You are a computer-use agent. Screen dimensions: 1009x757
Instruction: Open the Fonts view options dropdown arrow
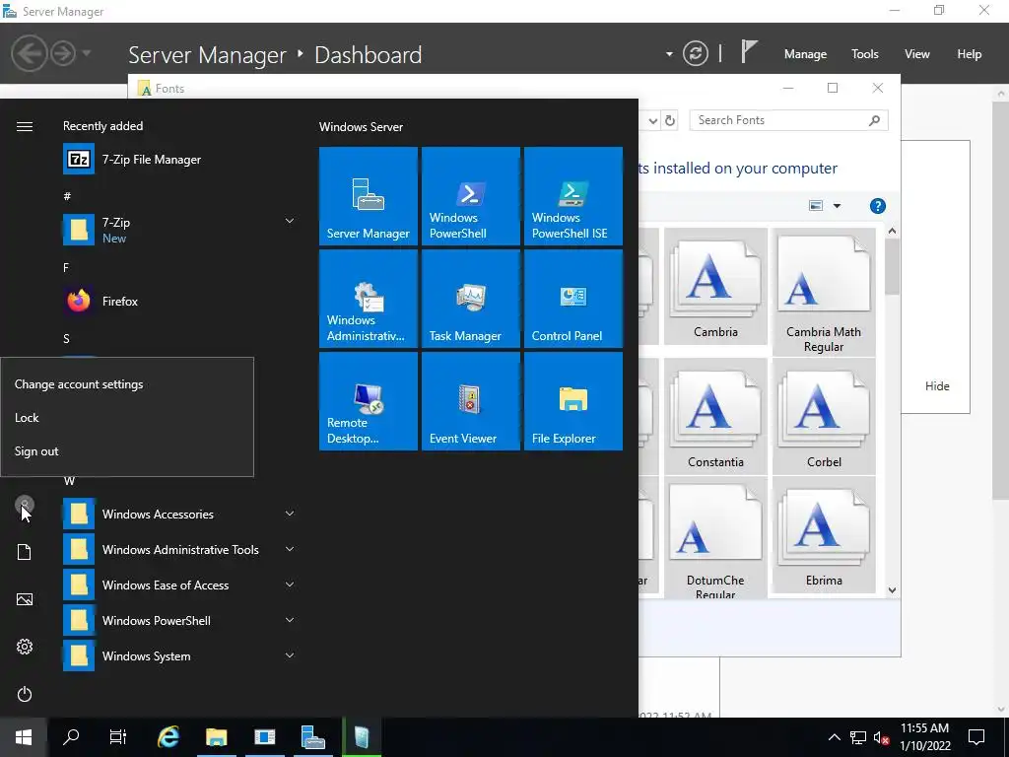837,206
